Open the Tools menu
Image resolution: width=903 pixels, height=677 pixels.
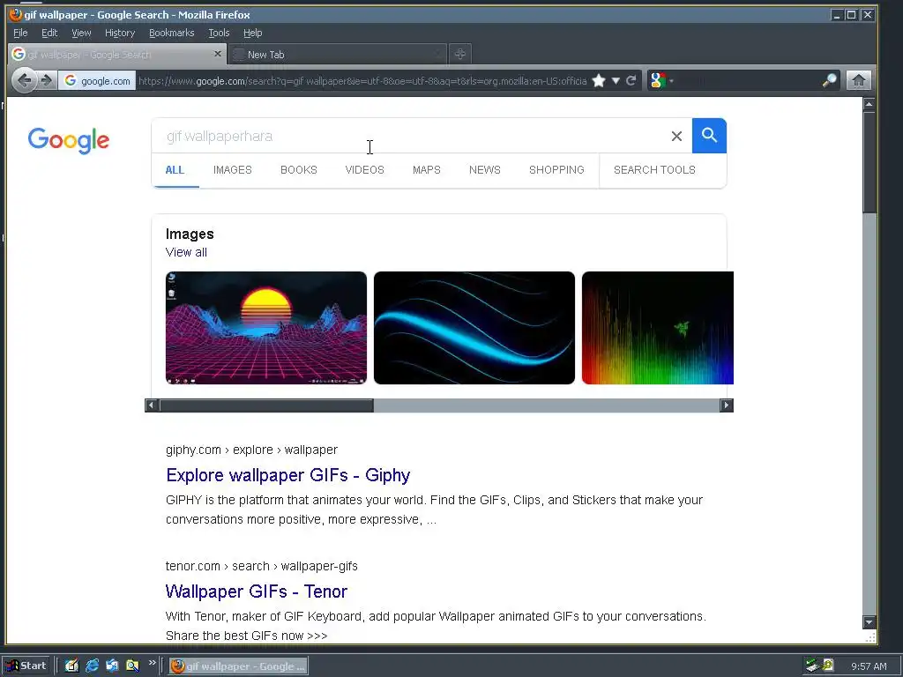coord(219,33)
